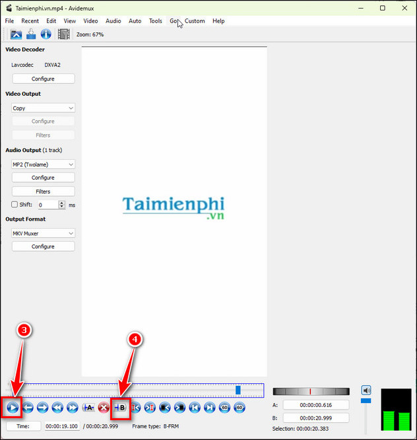This screenshot has width=417, height=440.
Task: Jump to previous keyframe (rewind icon)
Action: point(57,408)
